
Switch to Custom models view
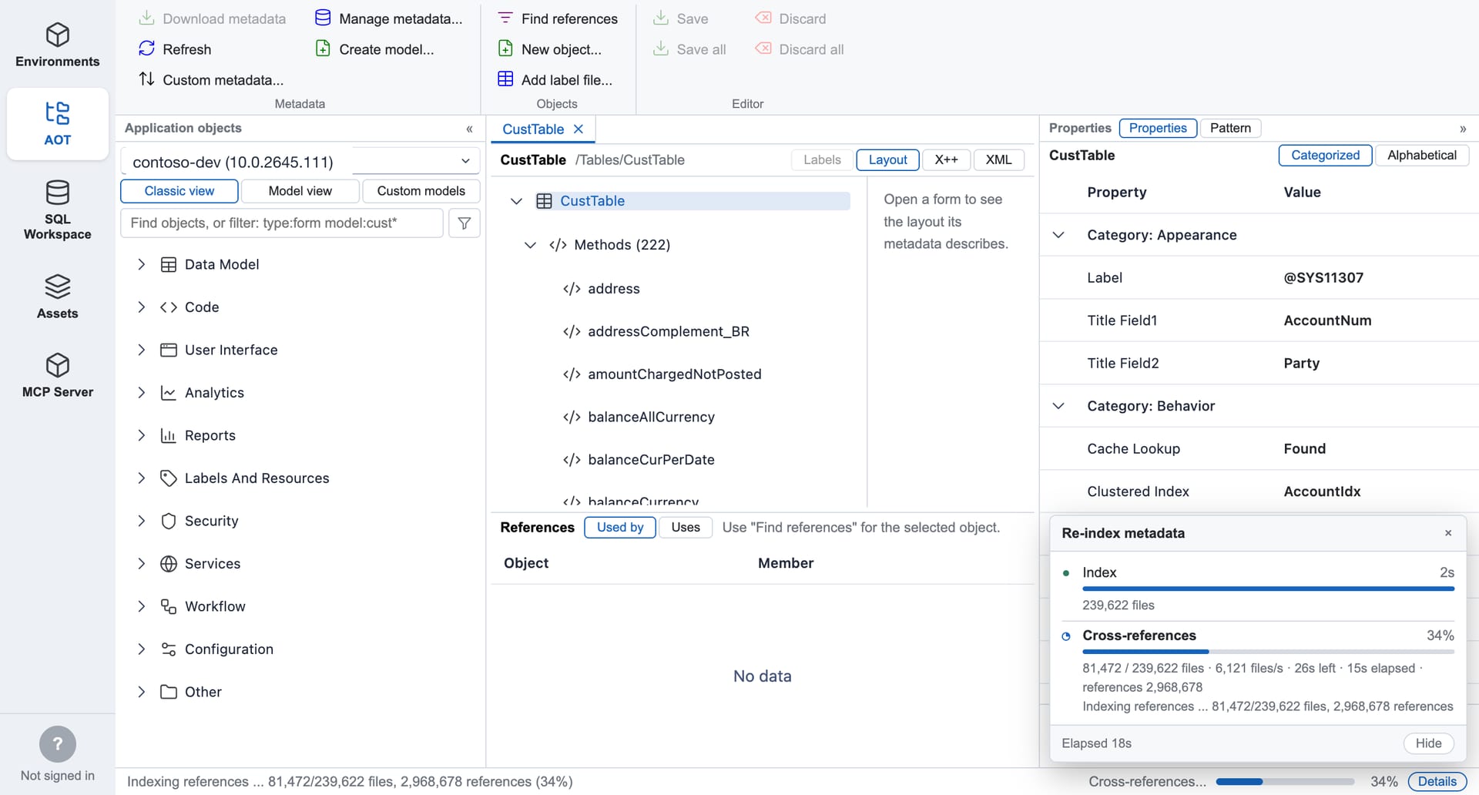tap(421, 191)
